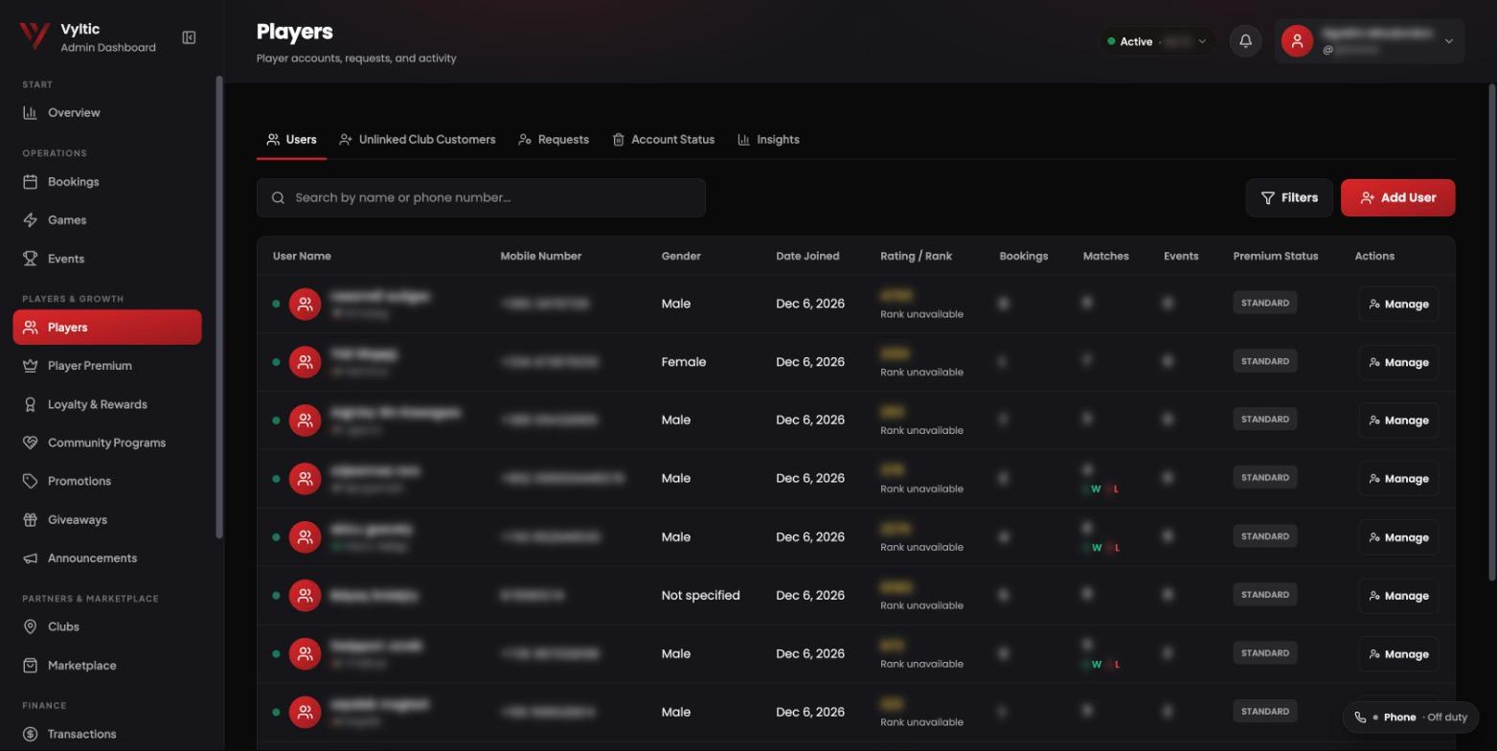1497x751 pixels.
Task: Open the Overview page
Action: click(107, 113)
